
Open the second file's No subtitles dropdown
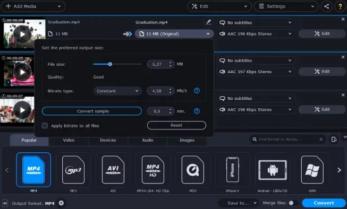[x=256, y=60]
